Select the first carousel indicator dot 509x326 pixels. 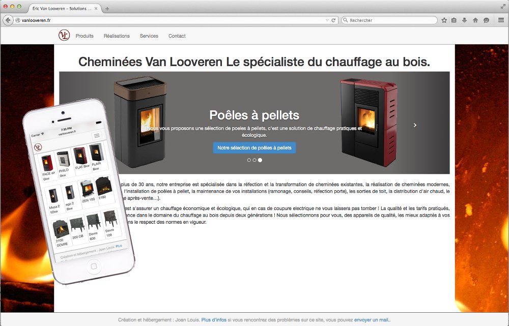[249, 160]
